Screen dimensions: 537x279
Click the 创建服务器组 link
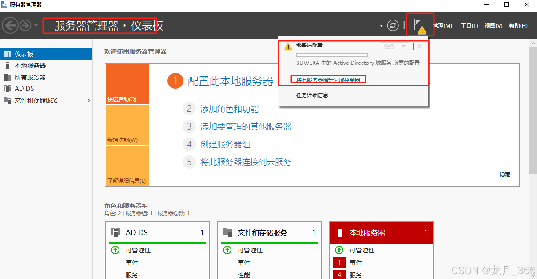225,145
